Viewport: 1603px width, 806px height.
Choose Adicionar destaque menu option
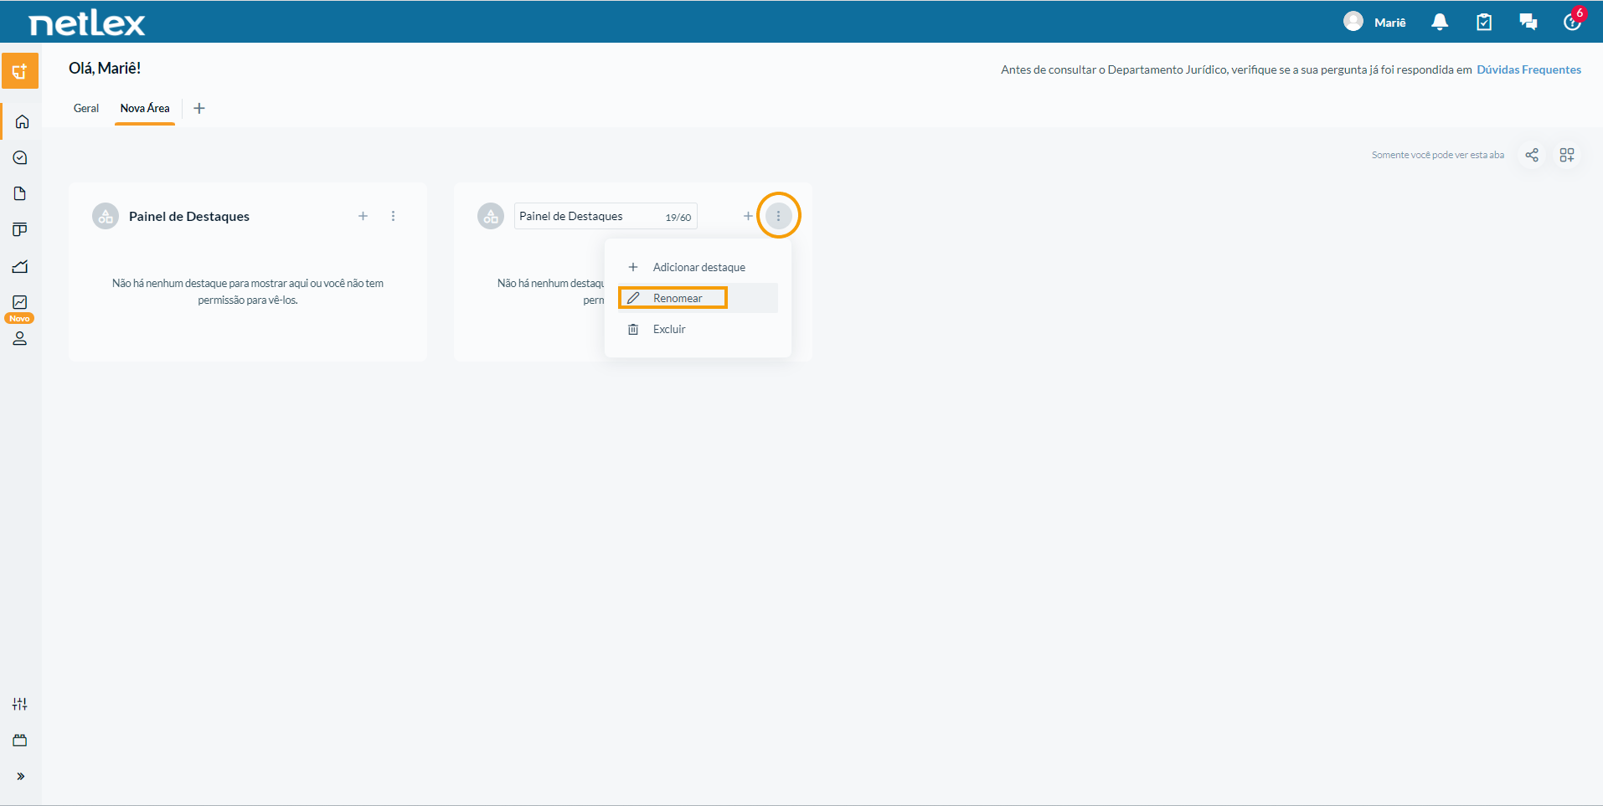[698, 267]
